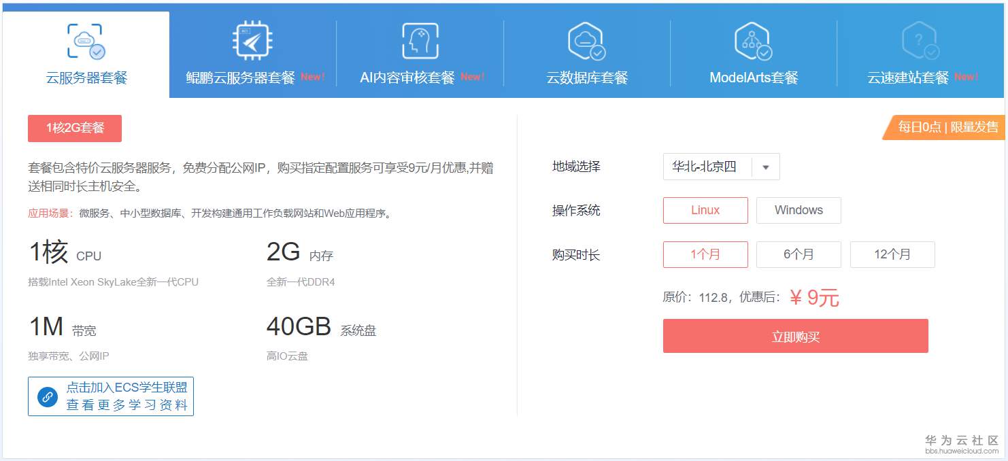Click the region dropdown arrow
Screen dimensions: 1008x461
coord(766,167)
